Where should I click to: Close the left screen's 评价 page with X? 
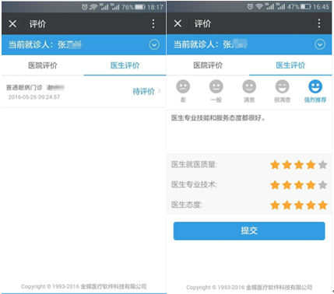pyautogui.click(x=12, y=24)
